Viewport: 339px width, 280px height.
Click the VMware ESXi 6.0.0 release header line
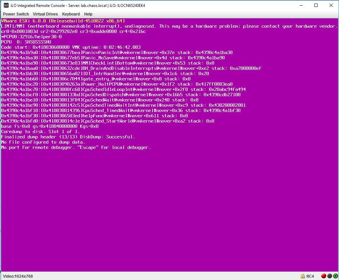point(63,21)
